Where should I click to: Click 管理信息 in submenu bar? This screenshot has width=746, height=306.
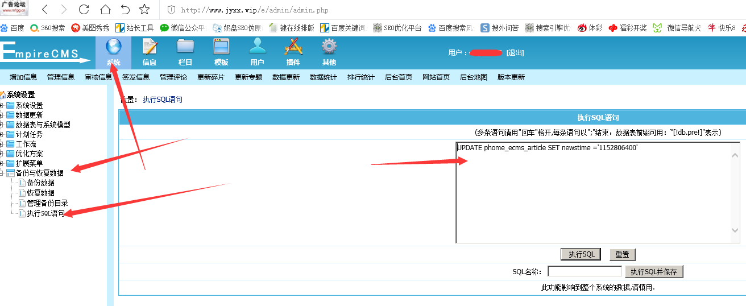pos(61,77)
